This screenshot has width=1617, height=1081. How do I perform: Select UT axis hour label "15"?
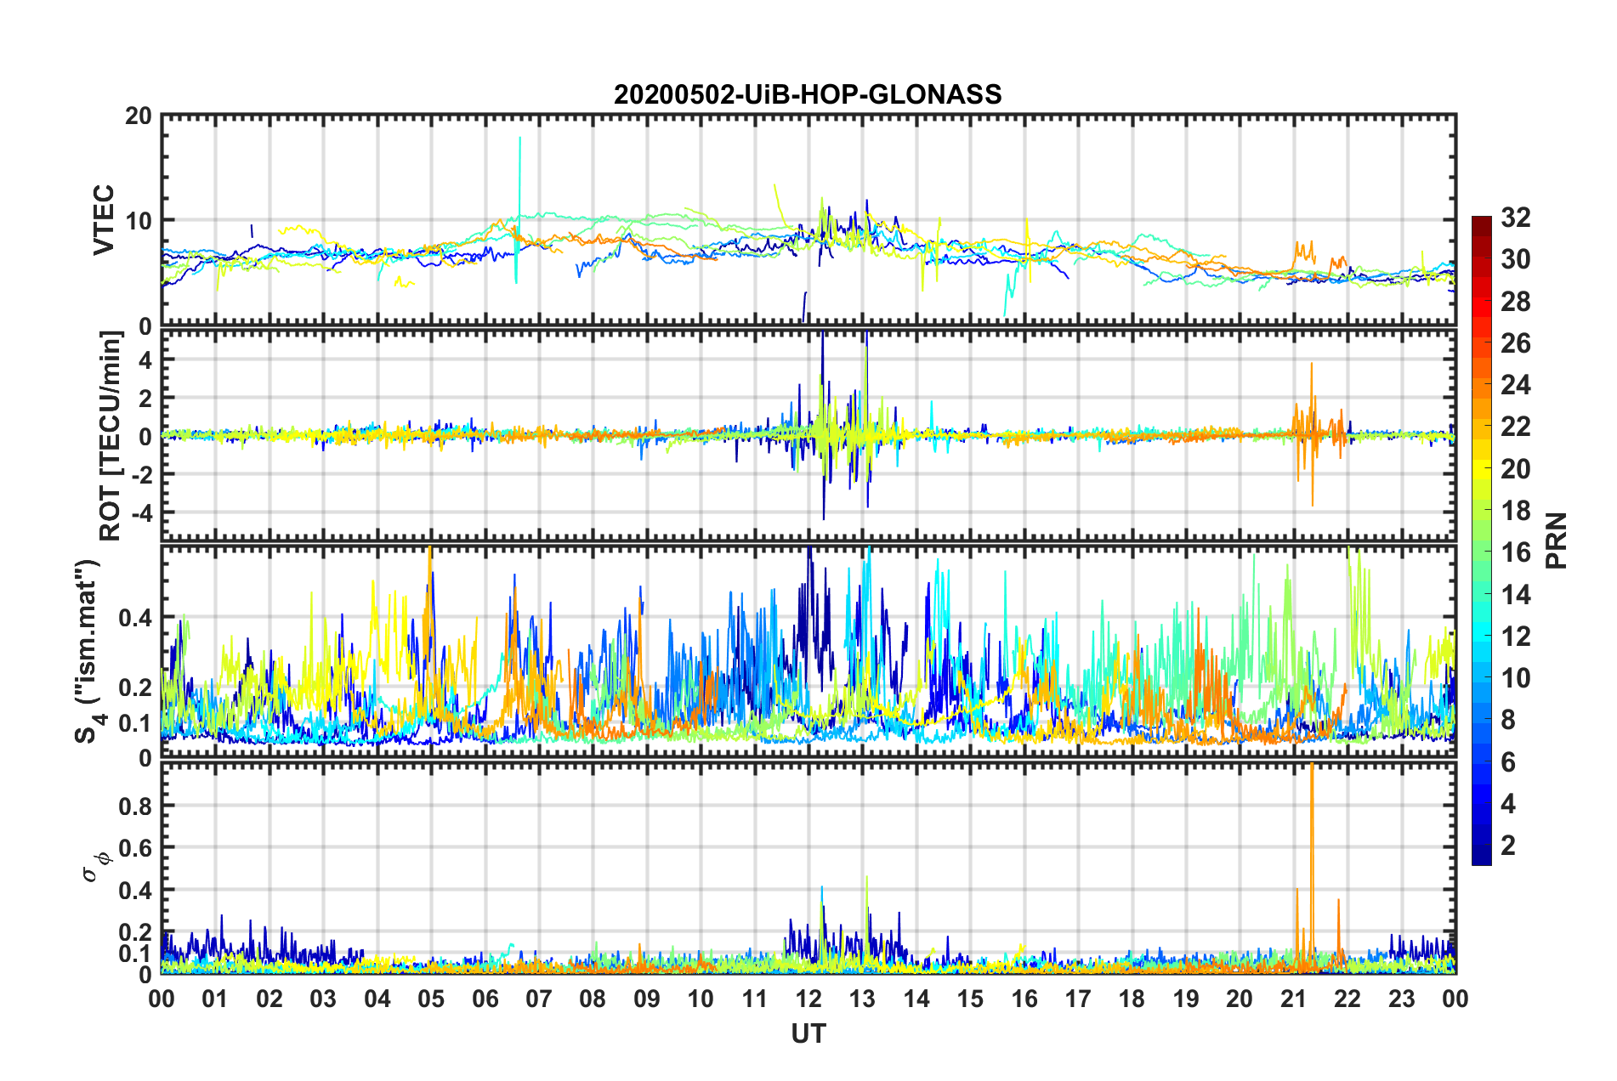(970, 999)
